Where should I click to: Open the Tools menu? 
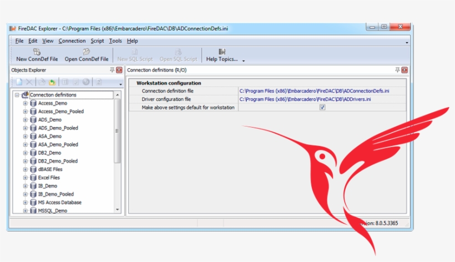pos(115,41)
